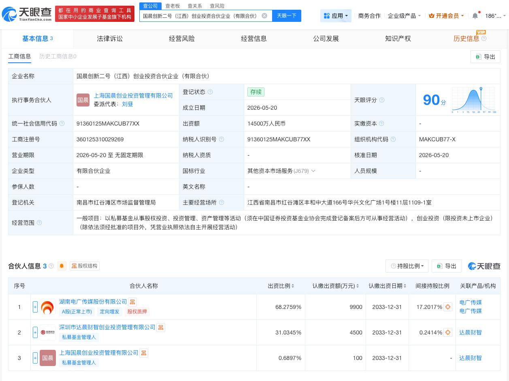Open the account 186... dropdown
Screen dimensions: 509x381
(495, 16)
